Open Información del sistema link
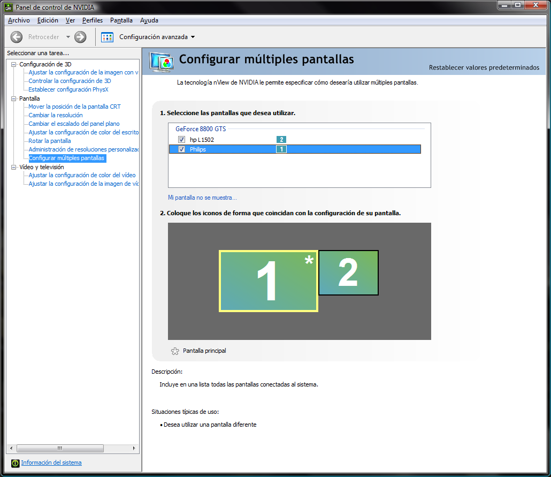The height and width of the screenshot is (477, 551). click(51, 463)
